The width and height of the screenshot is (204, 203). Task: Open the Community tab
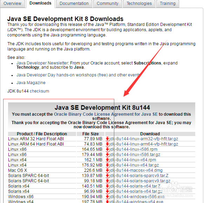108,4
